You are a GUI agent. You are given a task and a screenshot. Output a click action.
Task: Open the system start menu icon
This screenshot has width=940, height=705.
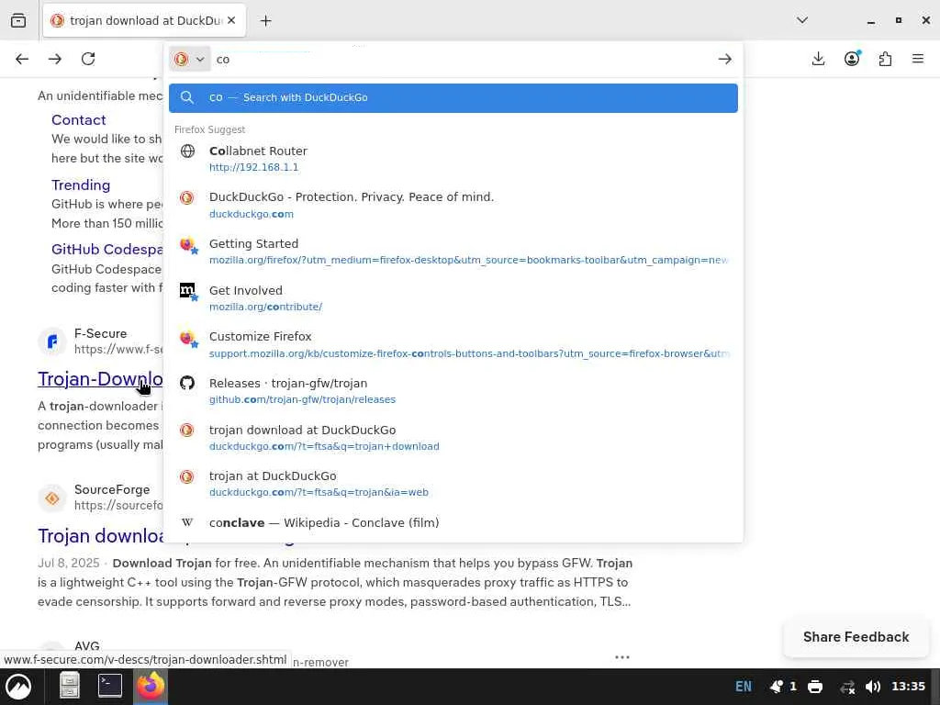18,687
